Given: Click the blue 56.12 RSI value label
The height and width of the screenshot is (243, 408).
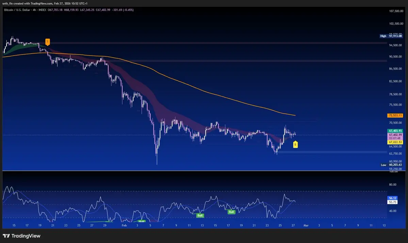Looking at the screenshot, I should pos(392,198).
